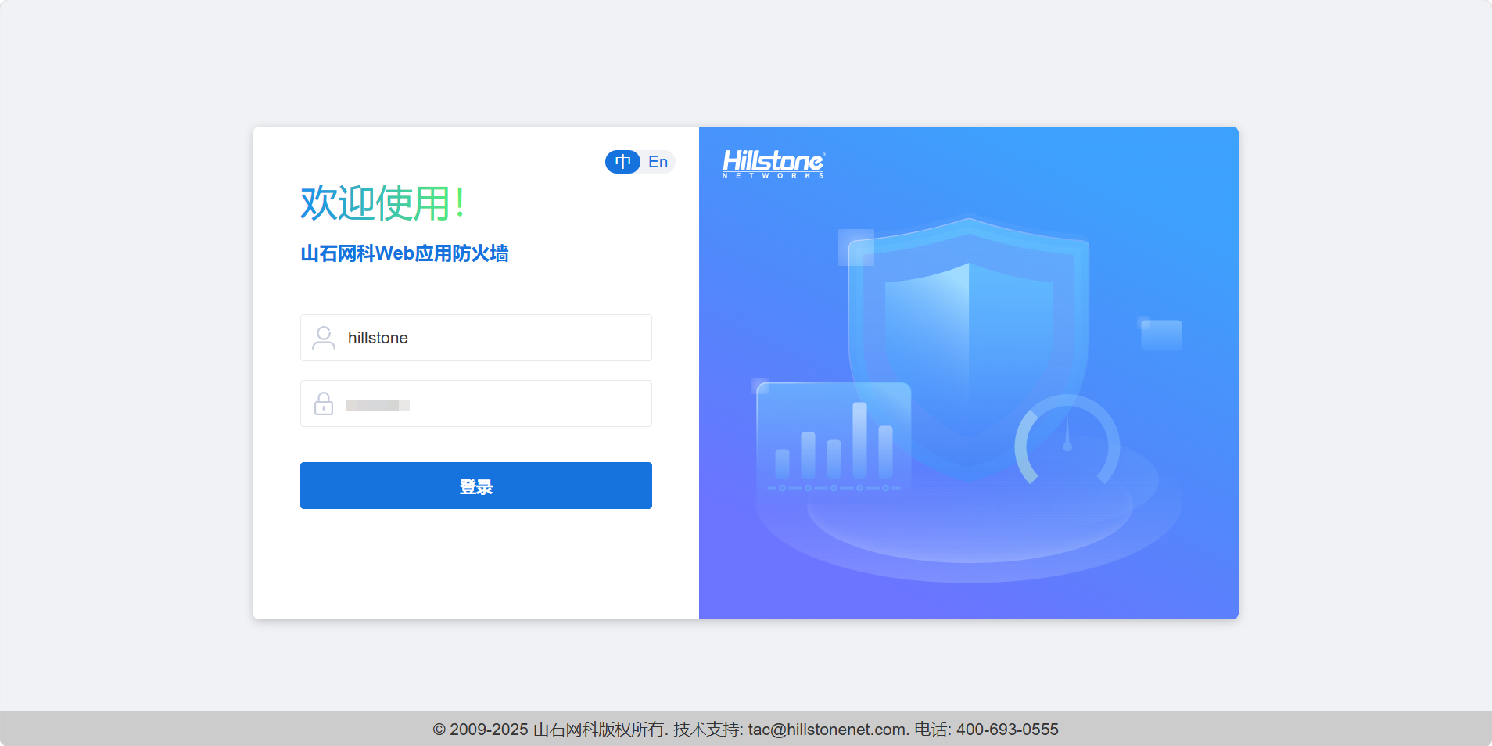1492x746 pixels.
Task: Click the 400-693-0555 phone number
Action: pos(1006,730)
